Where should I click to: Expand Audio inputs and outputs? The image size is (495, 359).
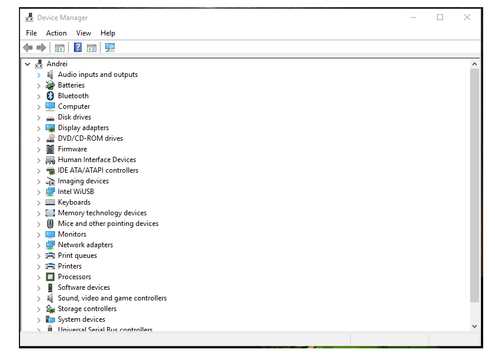pyautogui.click(x=39, y=75)
